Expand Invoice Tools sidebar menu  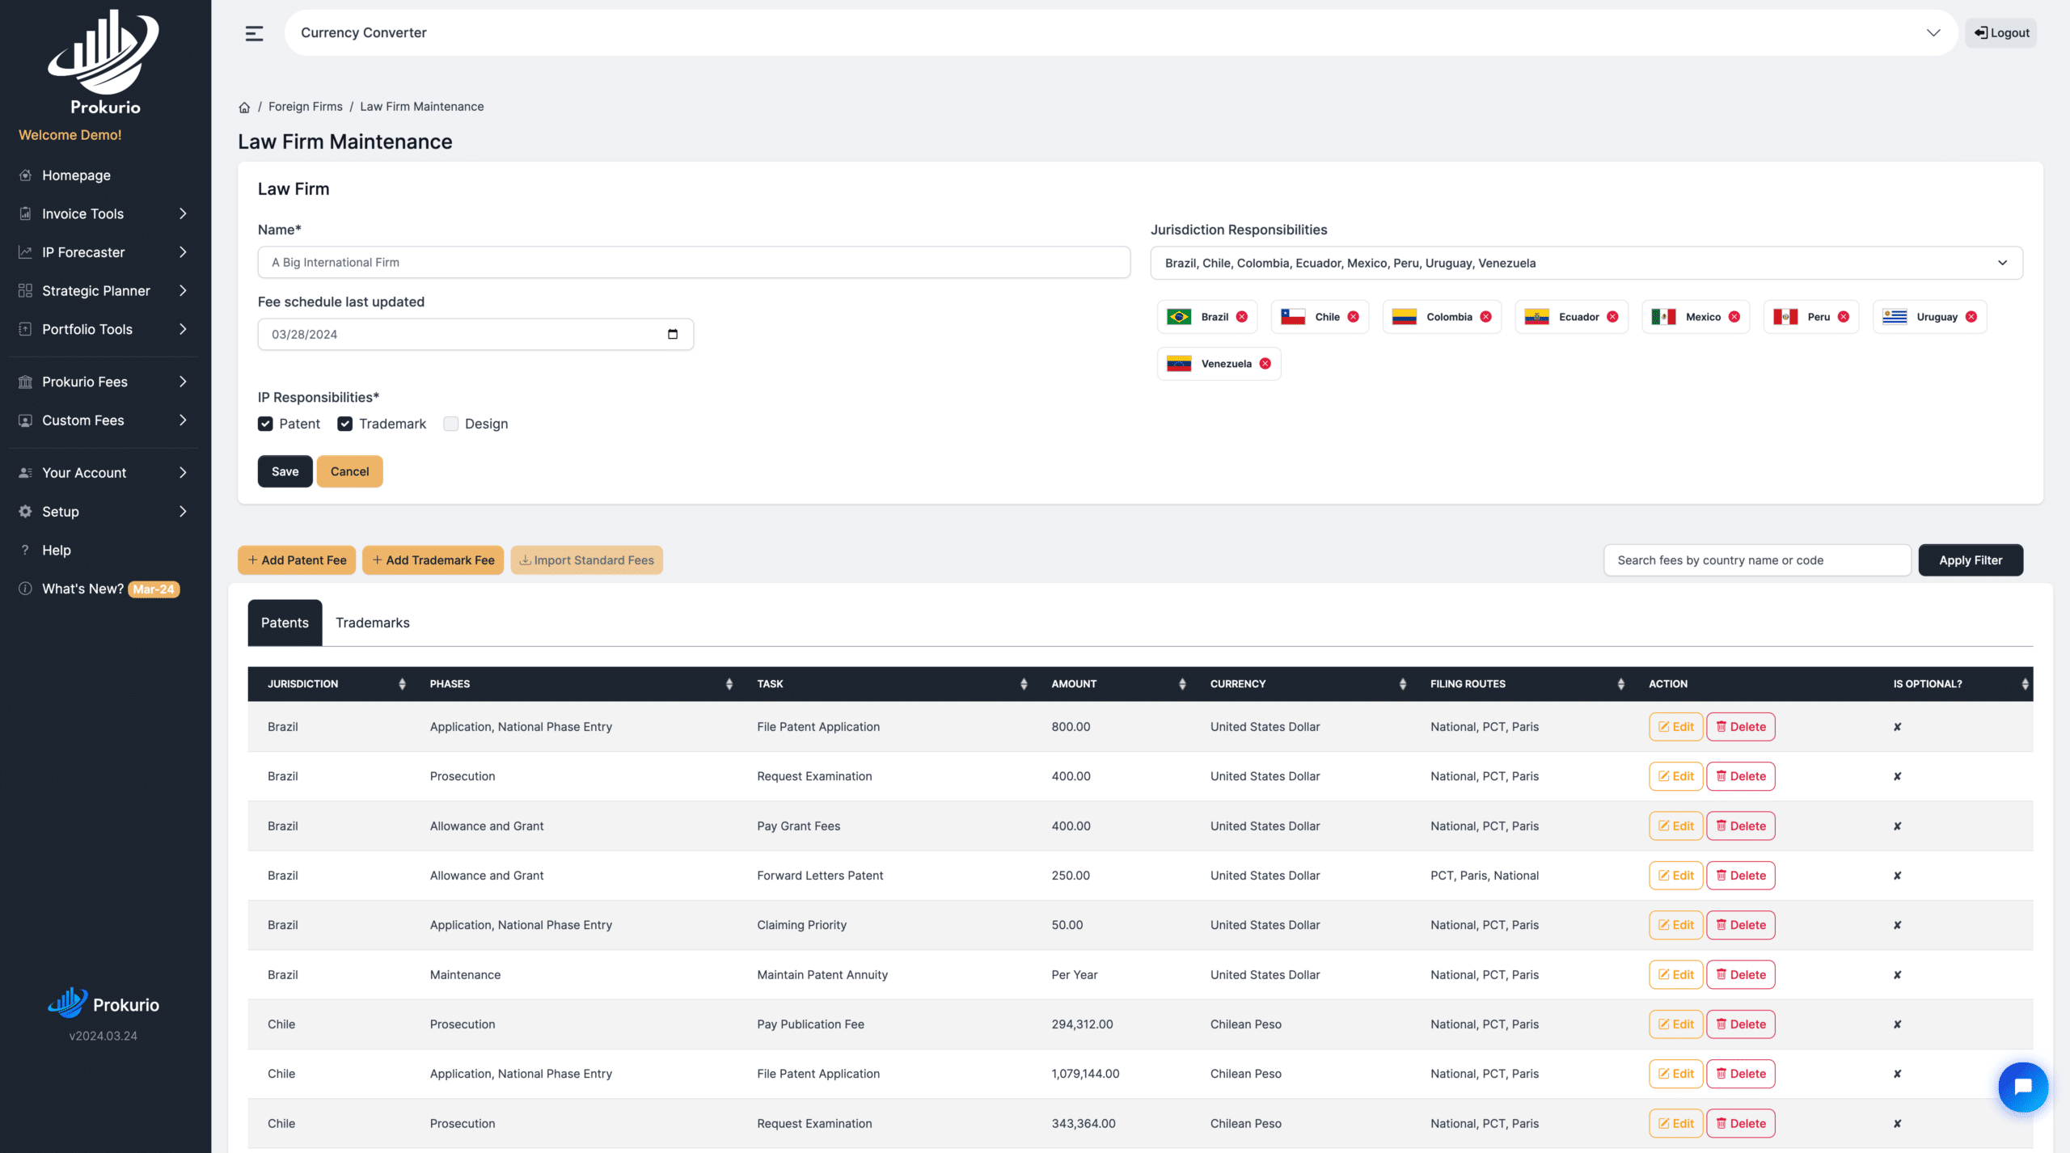[103, 213]
